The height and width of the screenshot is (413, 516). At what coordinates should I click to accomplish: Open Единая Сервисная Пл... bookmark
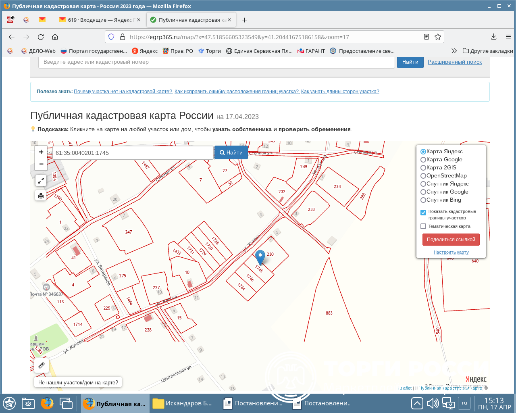259,51
